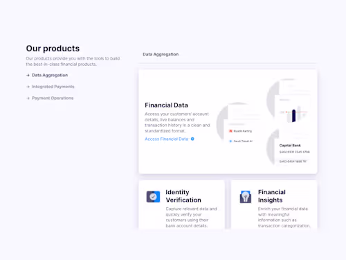The height and width of the screenshot is (260, 346).
Task: Click the Capital Bank account card
Action: pyautogui.click(x=293, y=153)
